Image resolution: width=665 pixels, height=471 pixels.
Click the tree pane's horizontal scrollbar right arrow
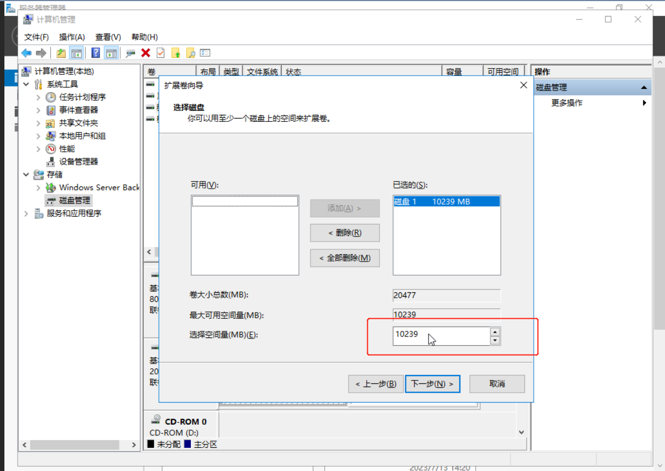pos(134,445)
